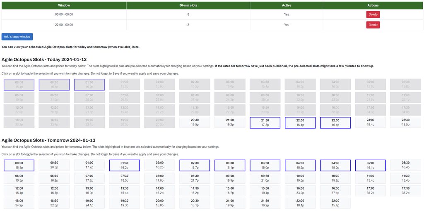This screenshot has width=424, height=218.
Task: Select today's 21:00 slot at 19.2p
Action: (x=230, y=123)
